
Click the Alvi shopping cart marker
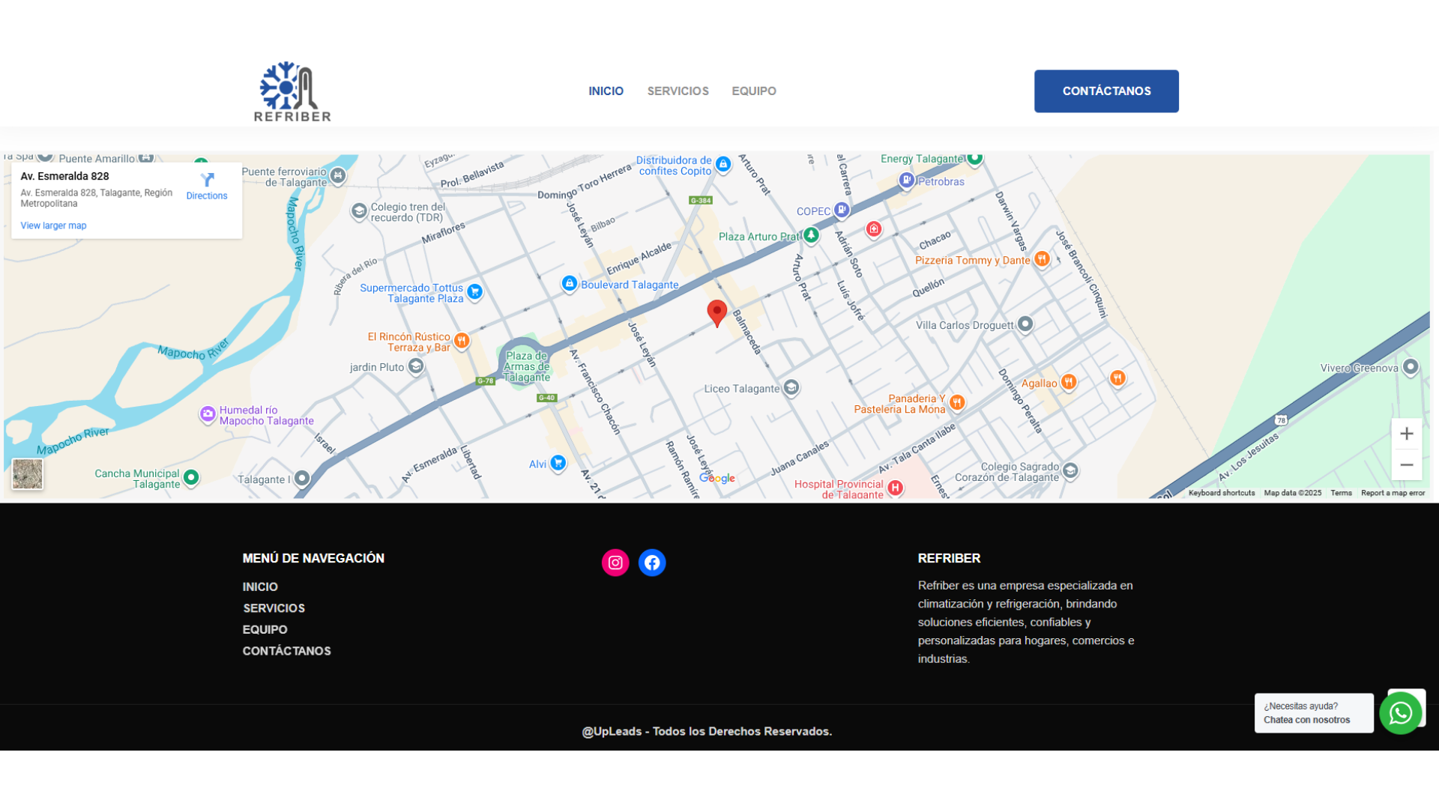coord(558,463)
